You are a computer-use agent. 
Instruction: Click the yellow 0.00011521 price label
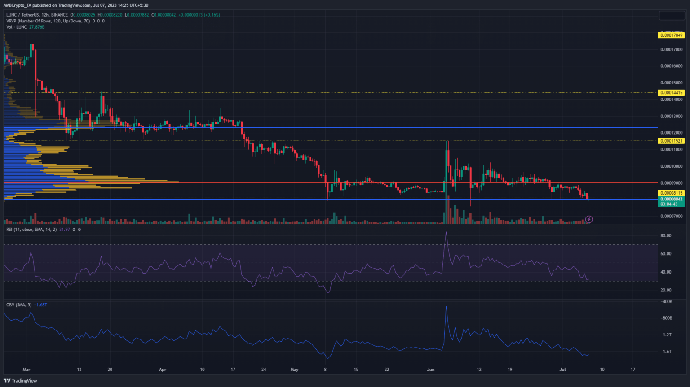(x=671, y=141)
